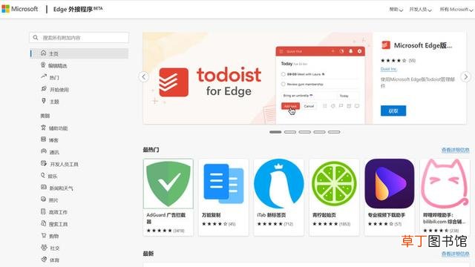Select the third carousel page indicator
The height and width of the screenshot is (267, 475).
point(305,132)
